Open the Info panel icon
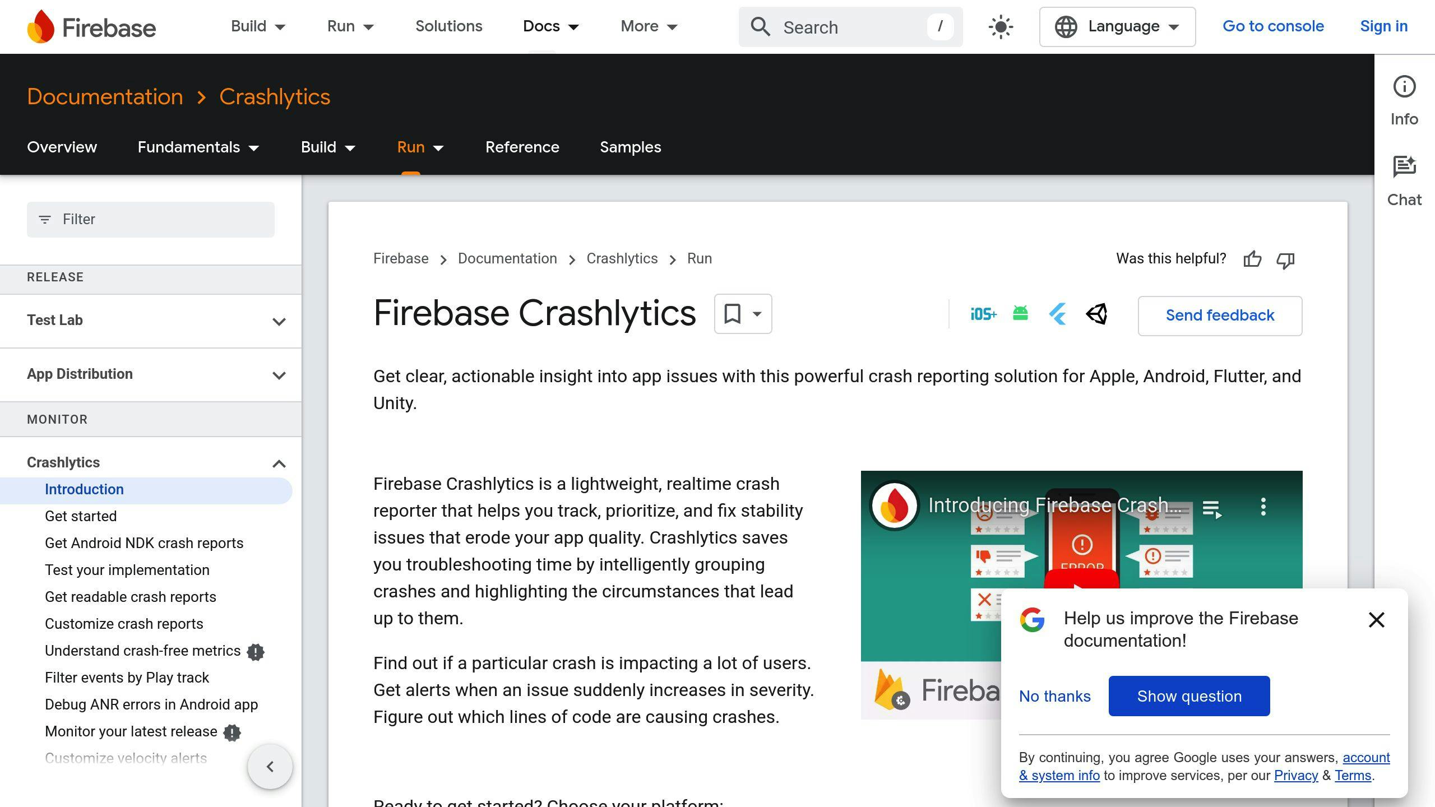 click(1404, 87)
